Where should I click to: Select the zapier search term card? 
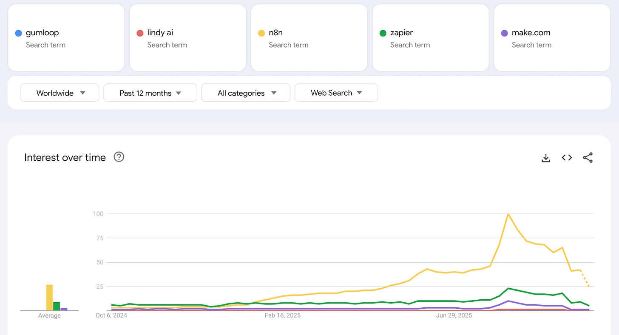tap(430, 37)
